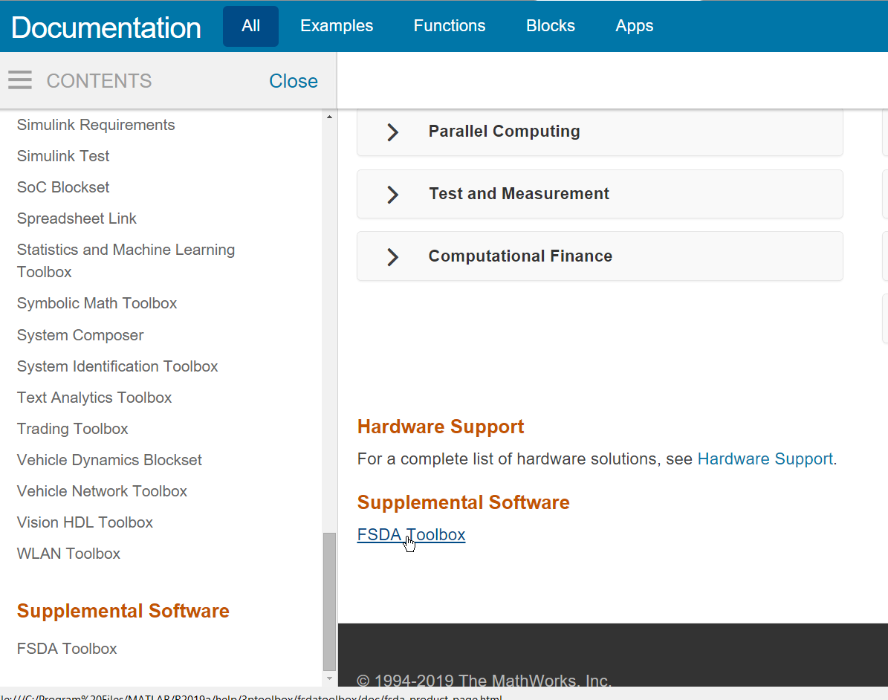This screenshot has height=700, width=888.
Task: Open the Apps tab
Action: click(x=635, y=26)
